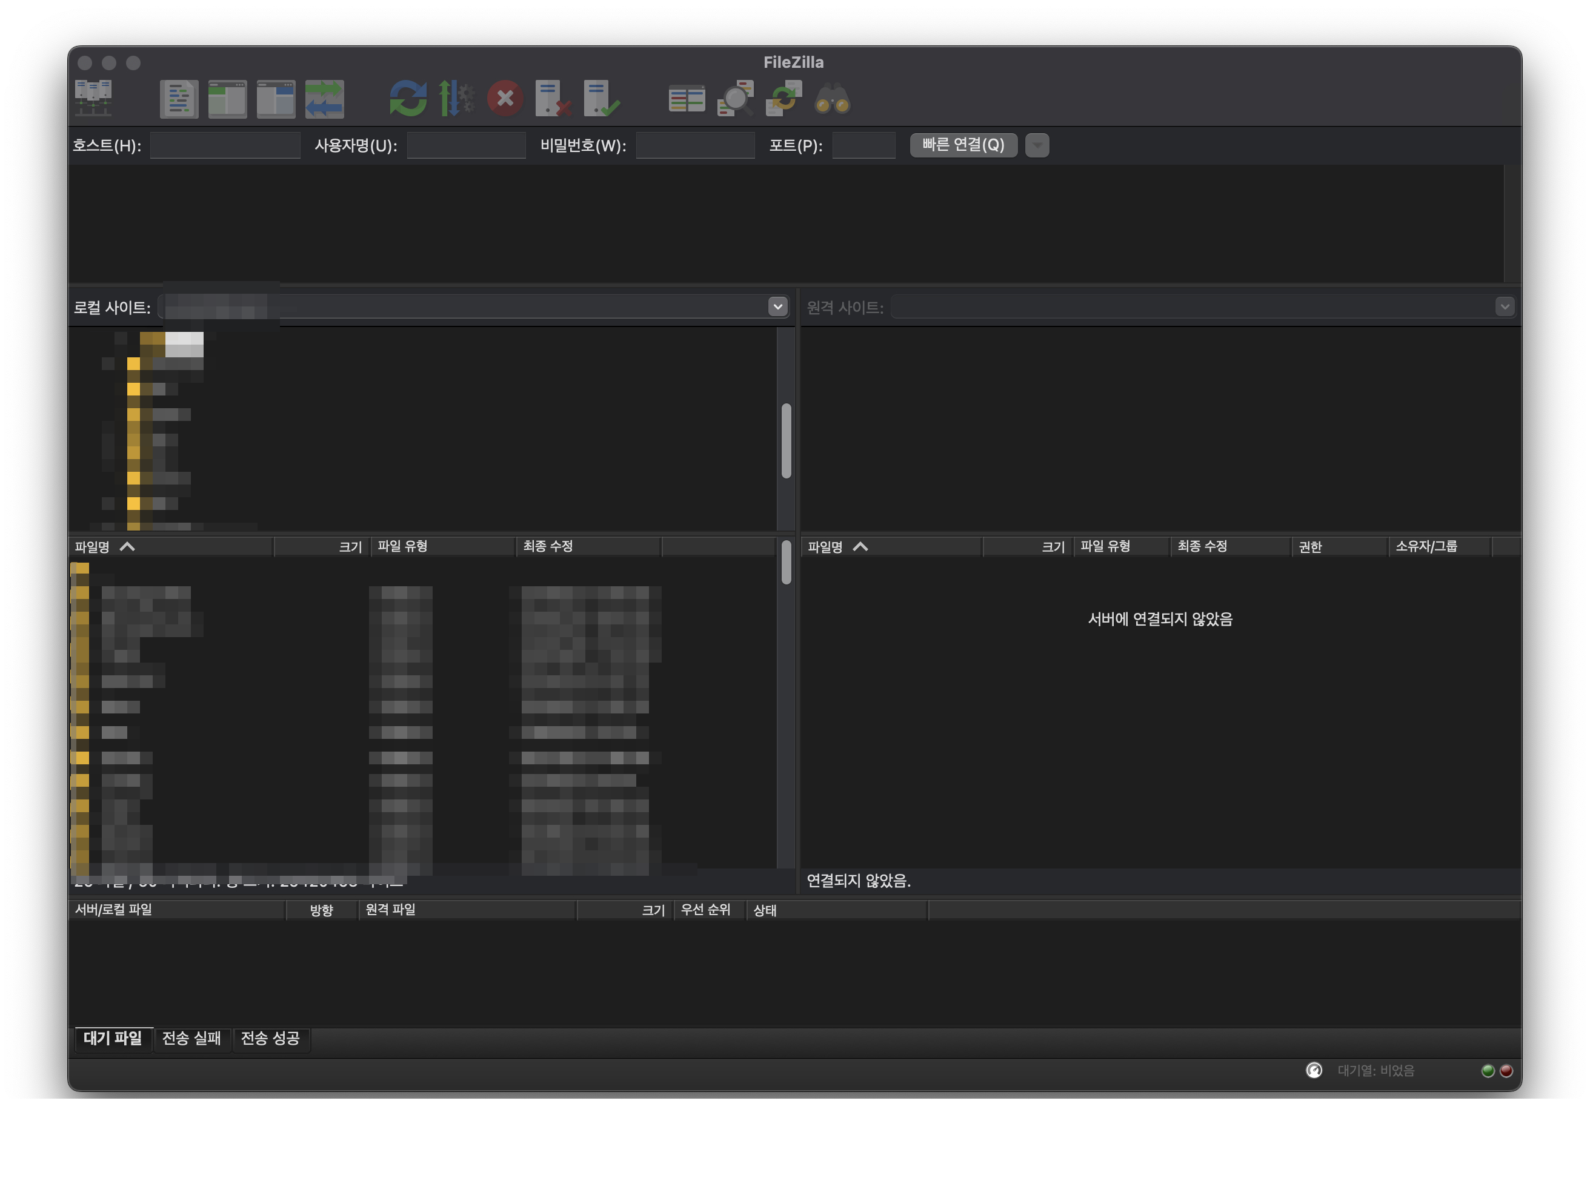Expand the 로컬 사이트 path dropdown
The height and width of the screenshot is (1181, 1590).
777,306
